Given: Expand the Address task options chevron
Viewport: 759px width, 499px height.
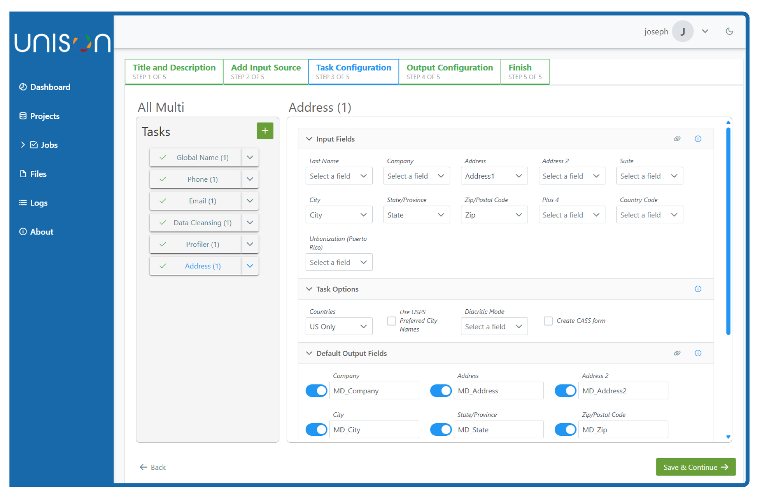Looking at the screenshot, I should (x=250, y=266).
